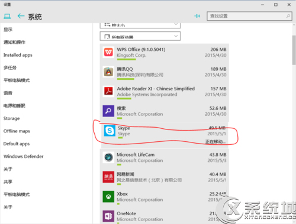The width and height of the screenshot is (296, 224).
Task: Open the sort-by dropdown at top
Action: pyautogui.click(x=140, y=25)
